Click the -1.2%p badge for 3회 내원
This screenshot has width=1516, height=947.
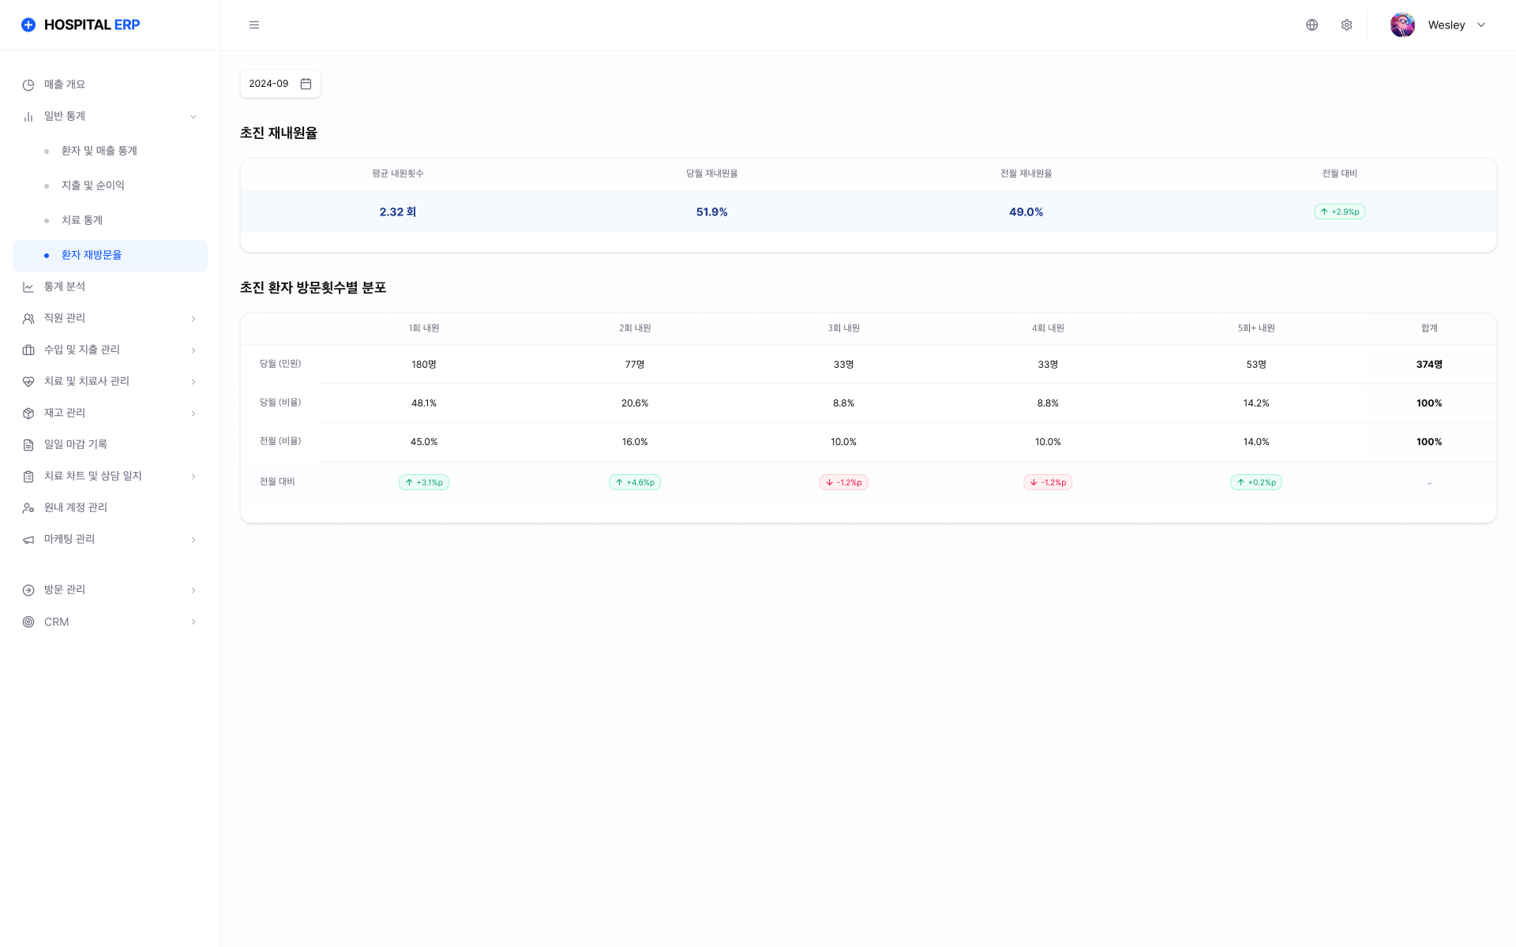(x=843, y=482)
